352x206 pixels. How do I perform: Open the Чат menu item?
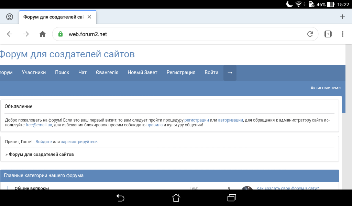point(82,73)
